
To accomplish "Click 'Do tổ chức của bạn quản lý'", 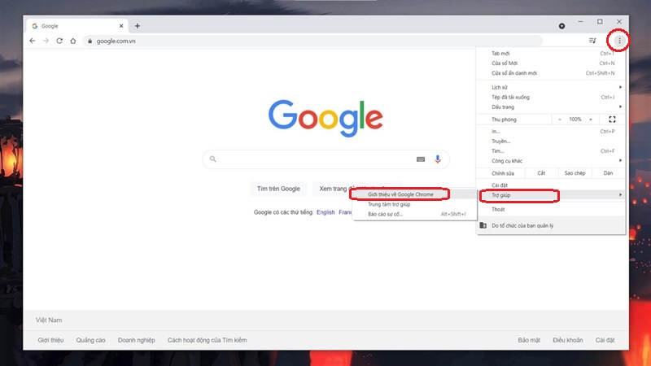I will [551, 225].
